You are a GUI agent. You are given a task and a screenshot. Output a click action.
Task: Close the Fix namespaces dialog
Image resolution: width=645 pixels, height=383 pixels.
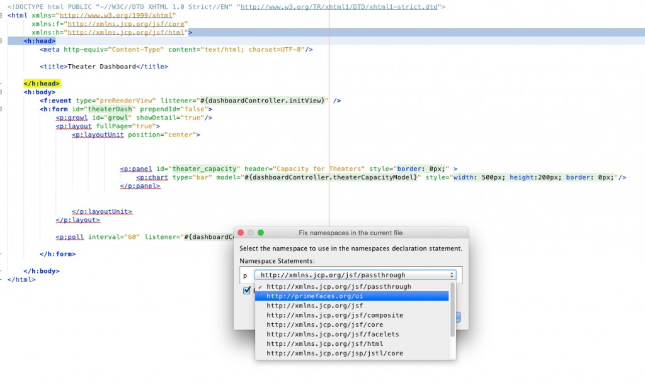[241, 233]
